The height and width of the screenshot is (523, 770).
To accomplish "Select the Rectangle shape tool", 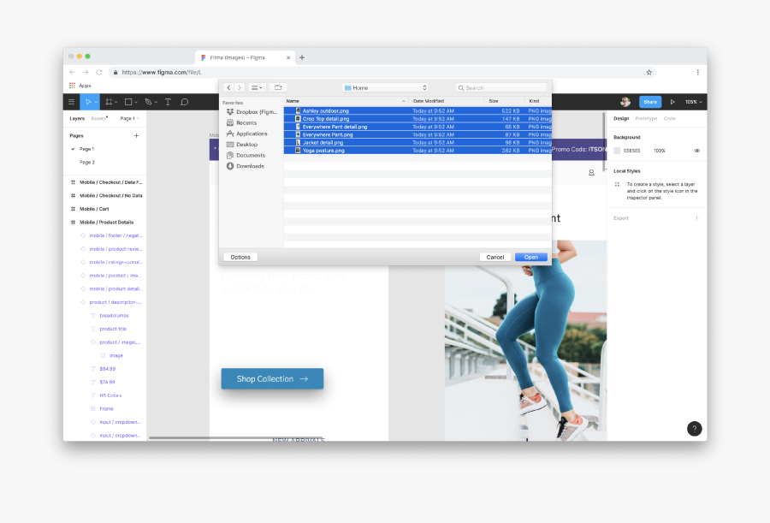I will [x=128, y=102].
